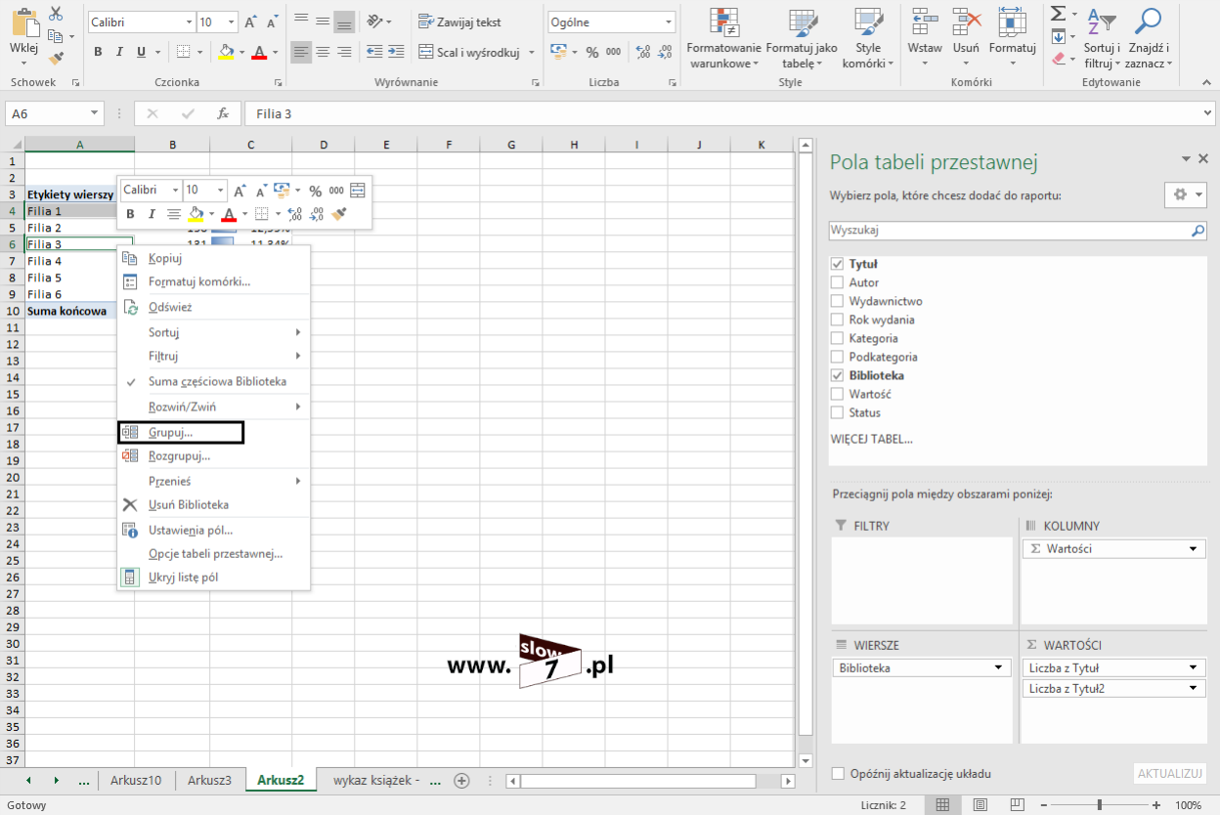Check the Wartość field checkbox
The width and height of the screenshot is (1220, 815).
837,394
